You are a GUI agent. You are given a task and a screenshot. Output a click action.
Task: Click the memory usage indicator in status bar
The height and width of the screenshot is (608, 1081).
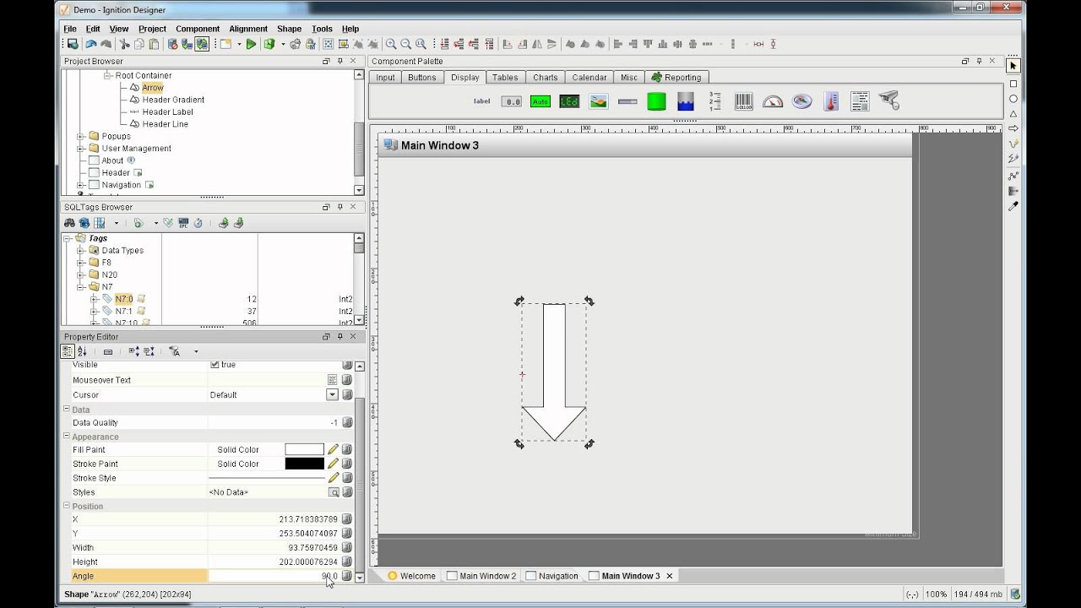pos(980,594)
